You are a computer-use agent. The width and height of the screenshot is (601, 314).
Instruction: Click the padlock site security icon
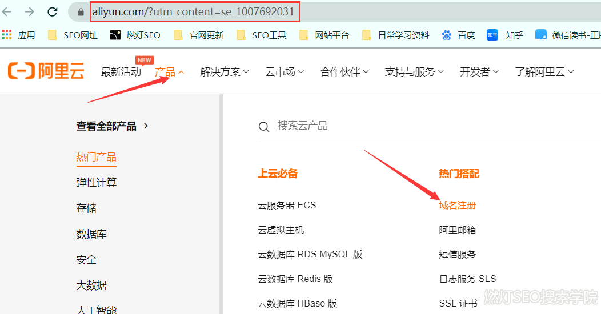coord(81,12)
